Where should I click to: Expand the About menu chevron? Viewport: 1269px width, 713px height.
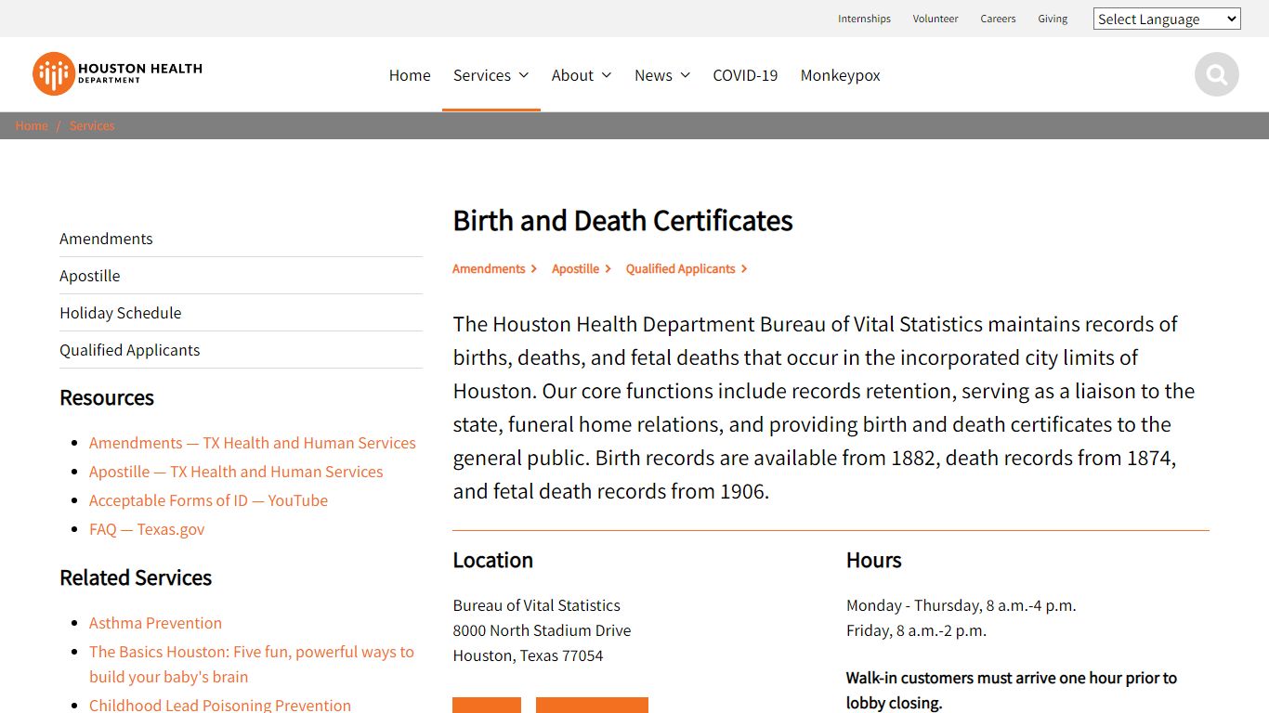[607, 75]
